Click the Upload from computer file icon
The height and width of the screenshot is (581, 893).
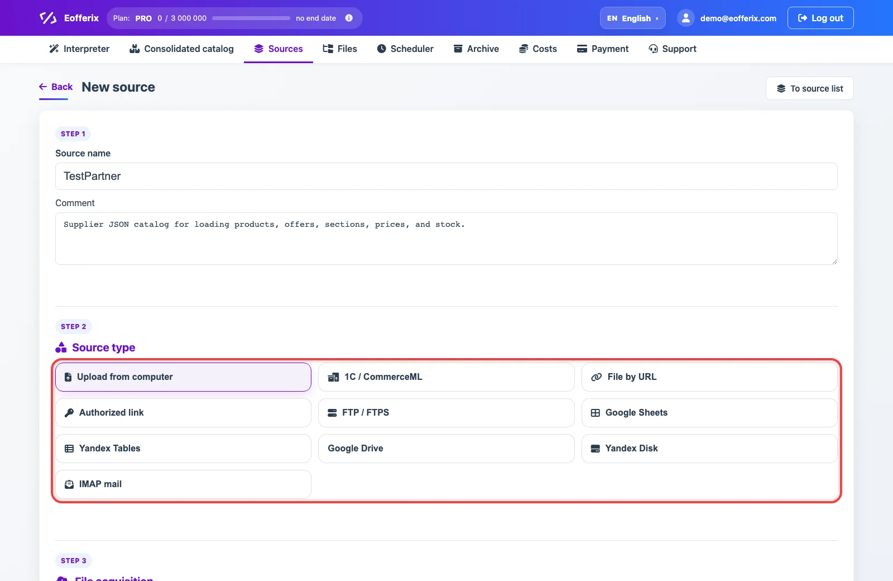[x=68, y=377]
